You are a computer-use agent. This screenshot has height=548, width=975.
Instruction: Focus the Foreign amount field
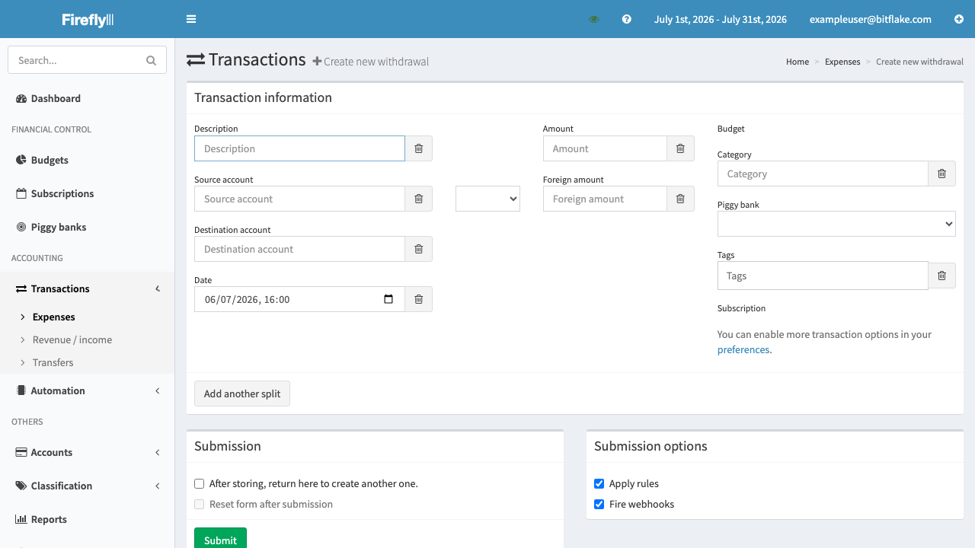605,199
